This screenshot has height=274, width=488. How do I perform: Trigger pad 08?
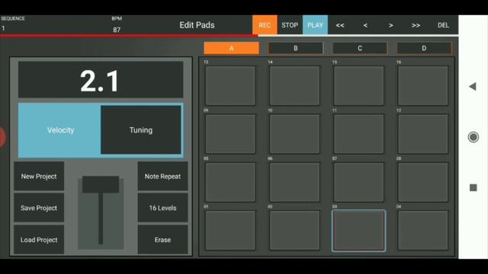423,182
